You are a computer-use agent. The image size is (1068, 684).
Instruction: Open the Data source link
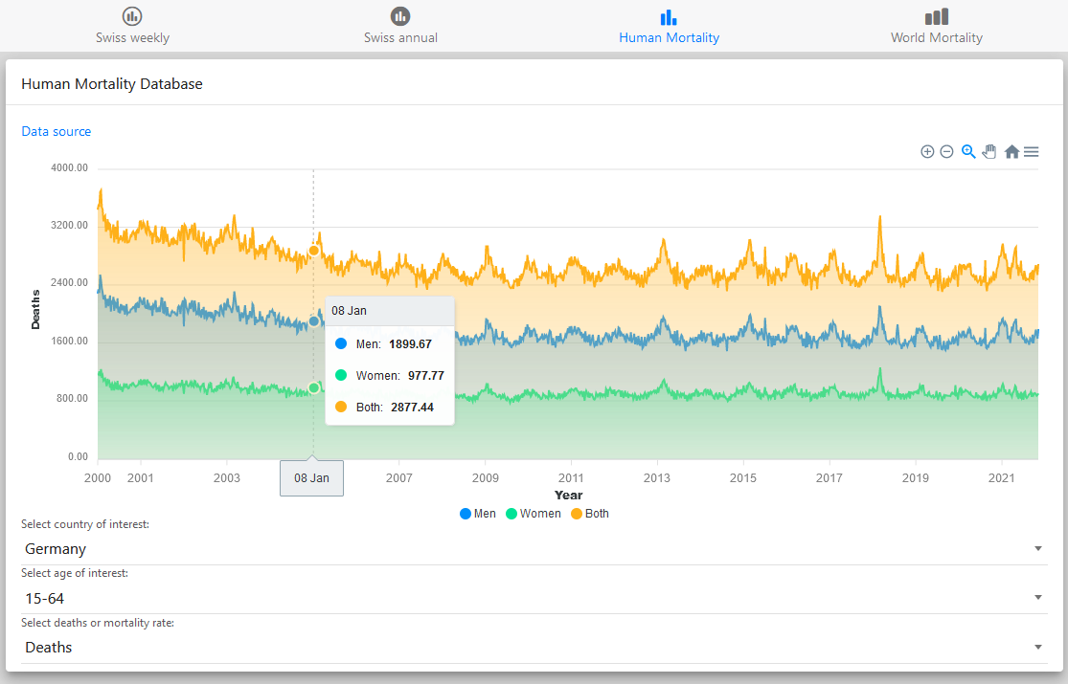tap(57, 131)
